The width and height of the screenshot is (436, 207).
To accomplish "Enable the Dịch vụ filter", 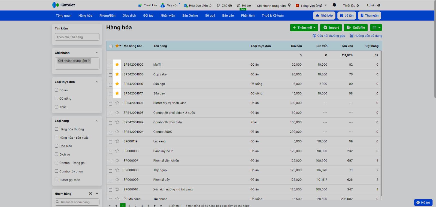I will click(x=56, y=154).
